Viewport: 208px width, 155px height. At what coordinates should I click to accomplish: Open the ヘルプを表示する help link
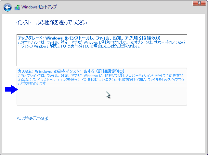click(32, 118)
